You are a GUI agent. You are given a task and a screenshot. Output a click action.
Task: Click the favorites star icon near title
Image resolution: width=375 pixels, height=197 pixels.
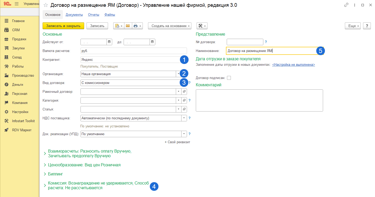point(46,5)
